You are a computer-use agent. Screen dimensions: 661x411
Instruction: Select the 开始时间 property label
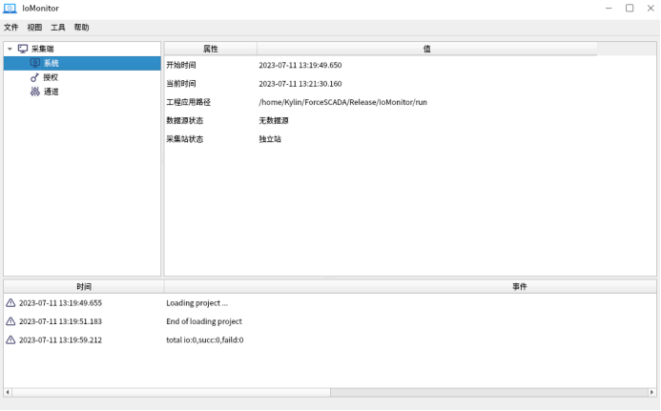pos(181,66)
